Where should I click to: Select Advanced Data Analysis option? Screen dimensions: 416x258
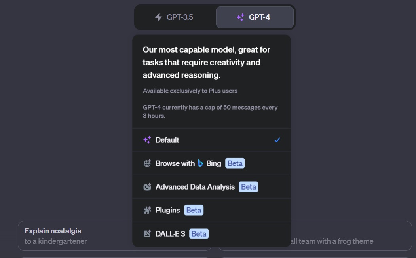(212, 187)
